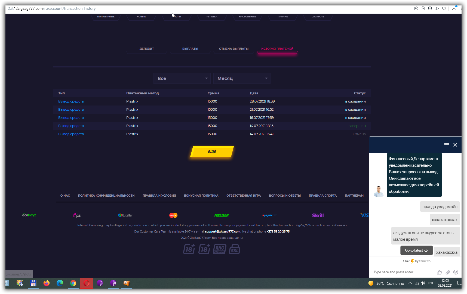Open the НОВЫЕ games category
Image resolution: width=467 pixels, height=294 pixels.
pyautogui.click(x=141, y=17)
